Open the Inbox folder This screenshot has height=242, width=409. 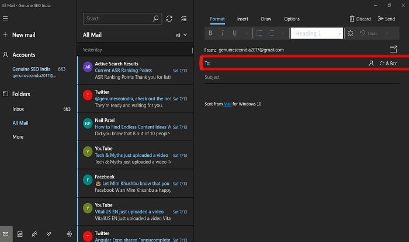[x=39, y=109]
